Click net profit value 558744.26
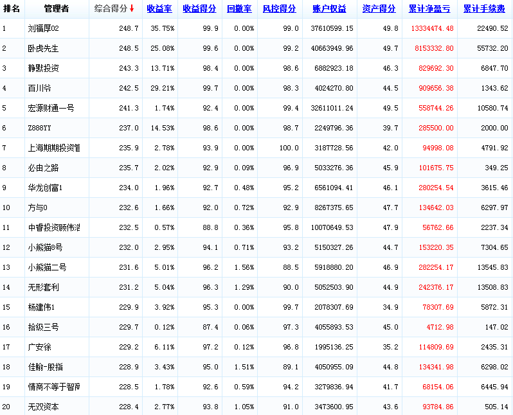Viewport: 513px width, 415px height. tap(436, 108)
